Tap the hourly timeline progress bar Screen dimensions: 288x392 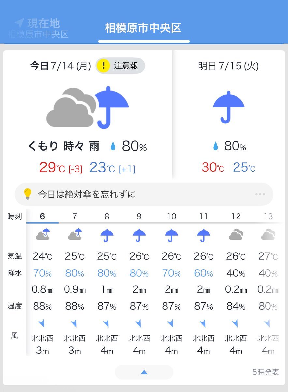[155, 223]
